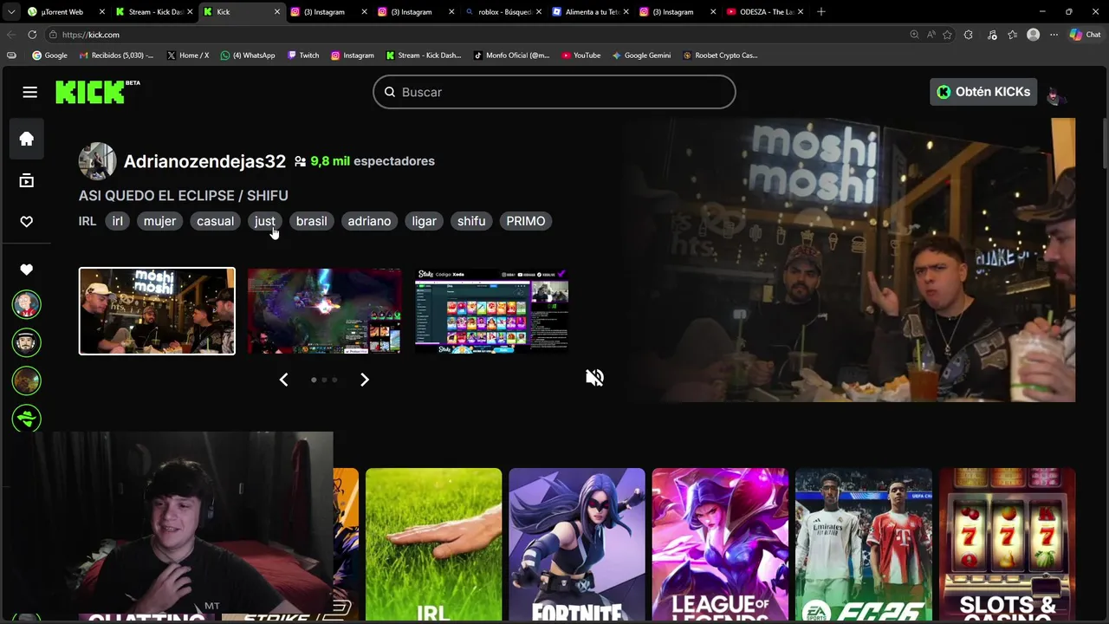Image resolution: width=1109 pixels, height=624 pixels.
Task: Select the moshi moshi stream thumbnail
Action: [157, 311]
